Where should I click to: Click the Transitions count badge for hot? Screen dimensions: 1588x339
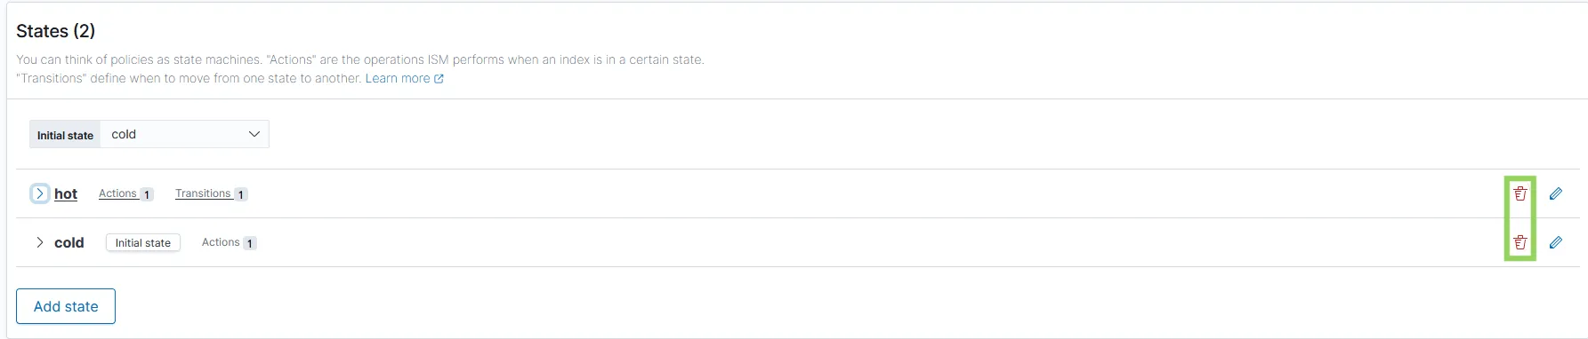(x=240, y=194)
